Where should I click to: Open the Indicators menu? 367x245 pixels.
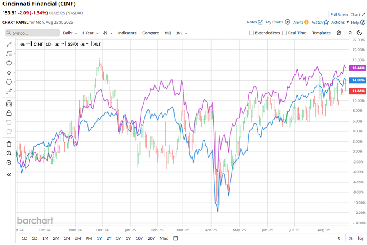[127, 33]
